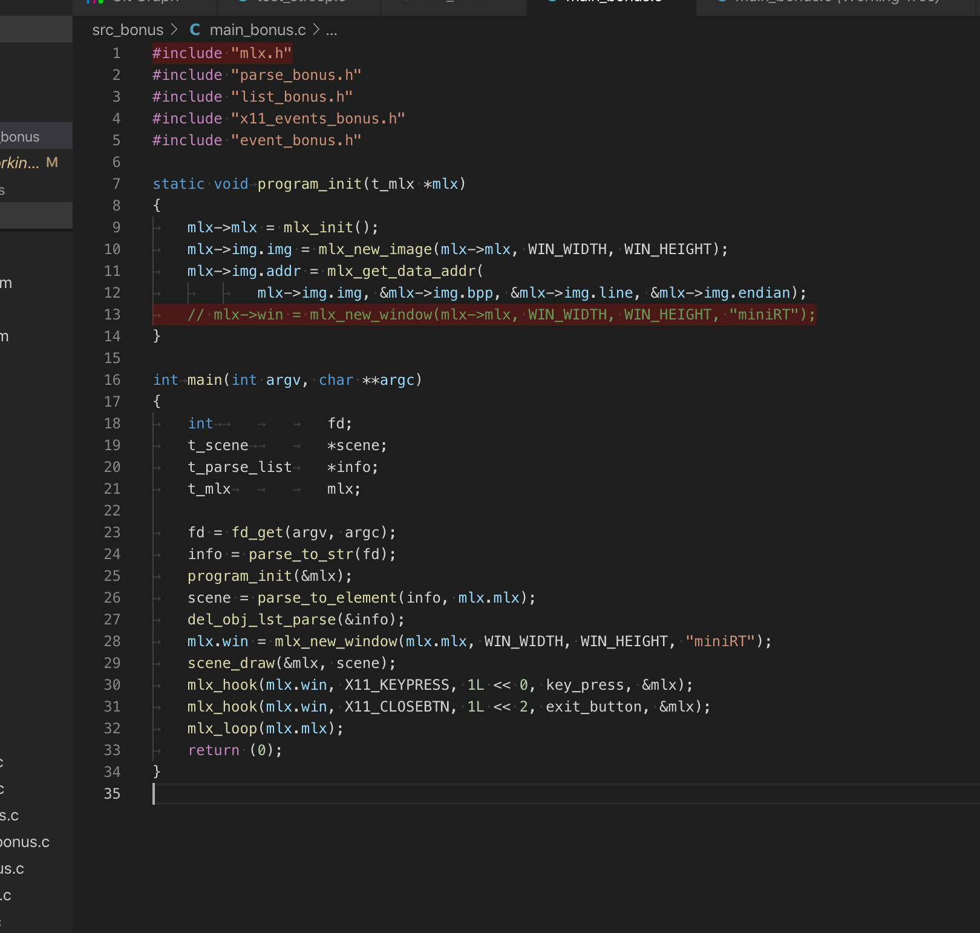980x933 pixels.
Task: Click line number 13 in the gutter
Action: coord(112,314)
